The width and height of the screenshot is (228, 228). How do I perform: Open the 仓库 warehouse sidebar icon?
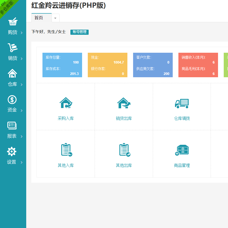point(12,74)
